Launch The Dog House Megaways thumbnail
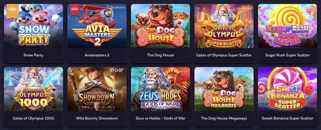The height and width of the screenshot is (130, 321). [224, 89]
